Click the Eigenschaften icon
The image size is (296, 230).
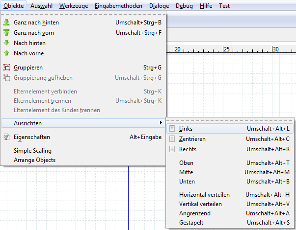[7, 138]
